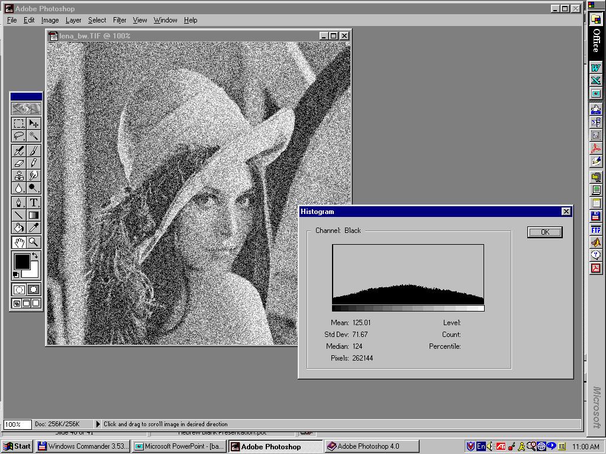The image size is (606, 454).
Task: Switch to Adobe Photoshop 4.0 taskbar item
Action: [372, 446]
